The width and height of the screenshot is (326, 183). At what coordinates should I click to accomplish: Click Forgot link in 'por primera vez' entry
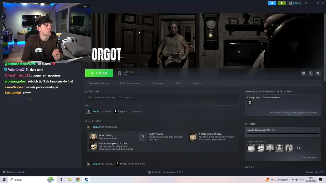pos(124,164)
